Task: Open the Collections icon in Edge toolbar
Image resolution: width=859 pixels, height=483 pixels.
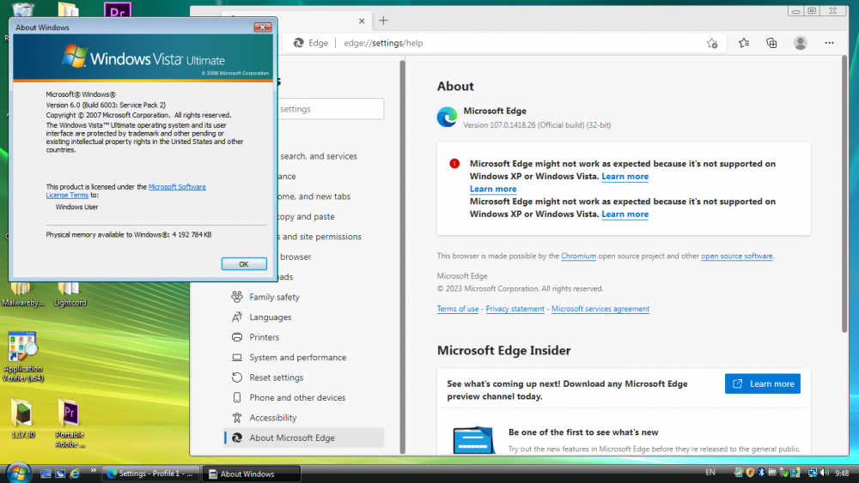Action: point(771,43)
